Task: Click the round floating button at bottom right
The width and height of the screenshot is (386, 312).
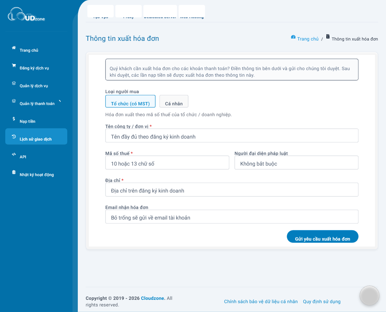Action: click(x=369, y=296)
